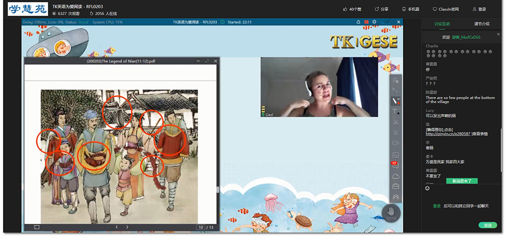Open 手机看 mobile viewing option
This screenshot has height=236, width=505.
click(x=411, y=9)
